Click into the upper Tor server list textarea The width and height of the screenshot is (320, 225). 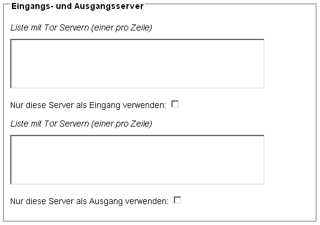tap(137, 64)
